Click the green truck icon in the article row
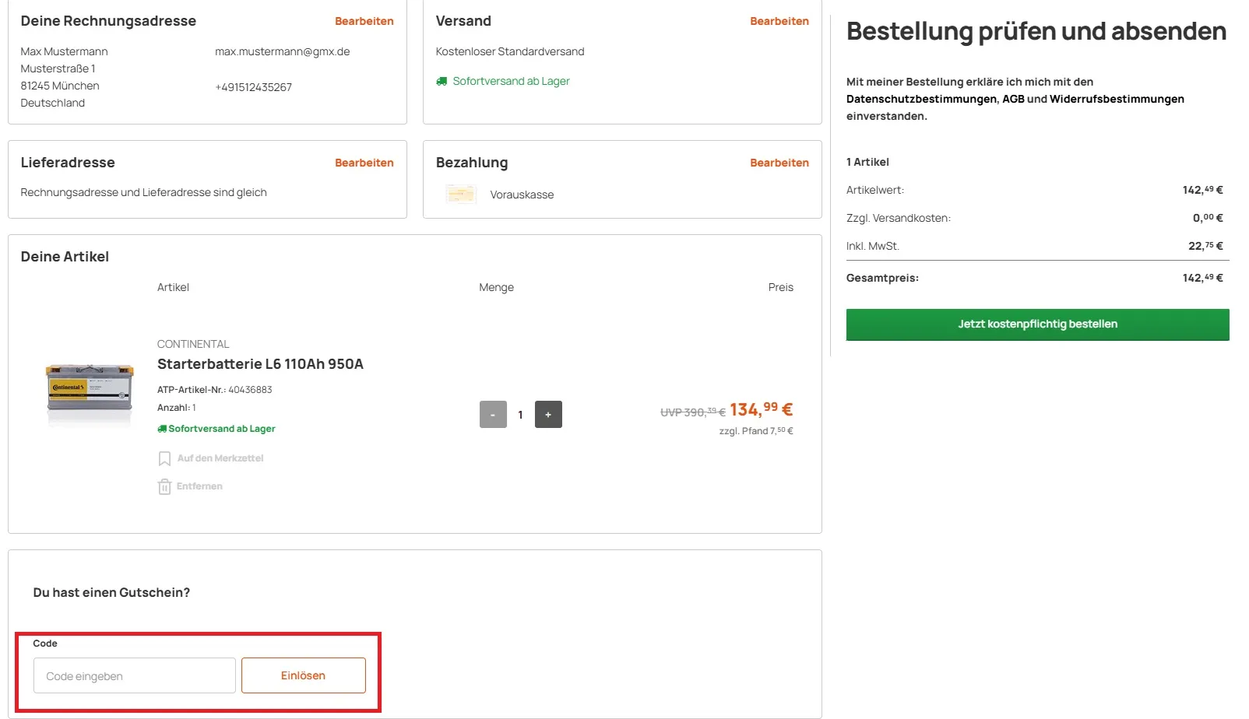 pos(161,428)
